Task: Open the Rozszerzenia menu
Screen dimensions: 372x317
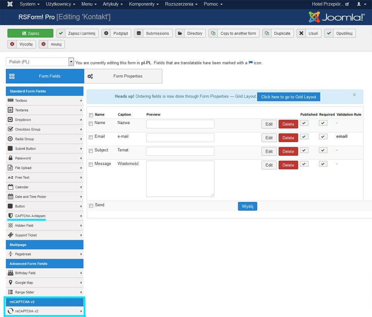Action: point(181,4)
